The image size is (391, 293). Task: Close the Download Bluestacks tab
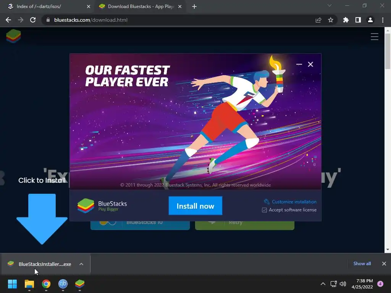(x=180, y=6)
